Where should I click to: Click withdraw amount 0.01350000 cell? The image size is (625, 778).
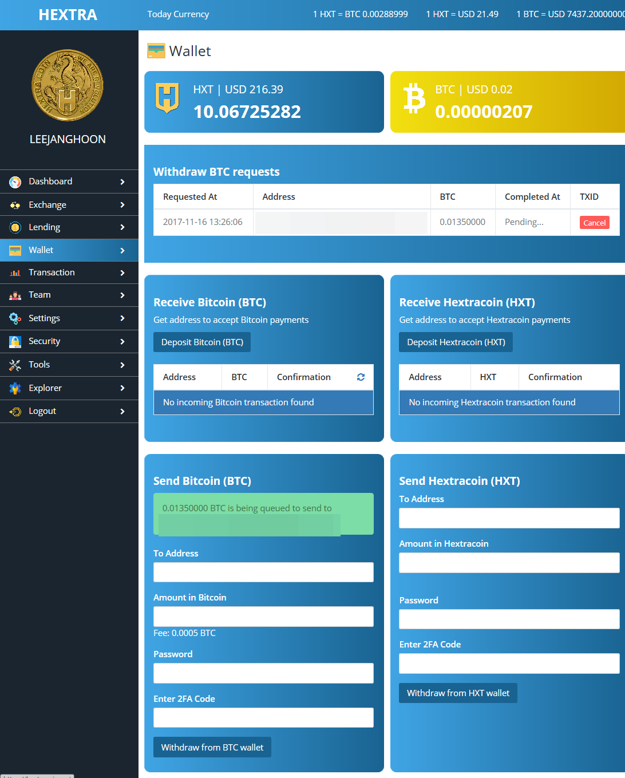pos(462,222)
